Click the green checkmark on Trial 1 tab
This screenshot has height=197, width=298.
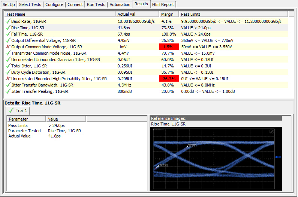(x=11, y=110)
